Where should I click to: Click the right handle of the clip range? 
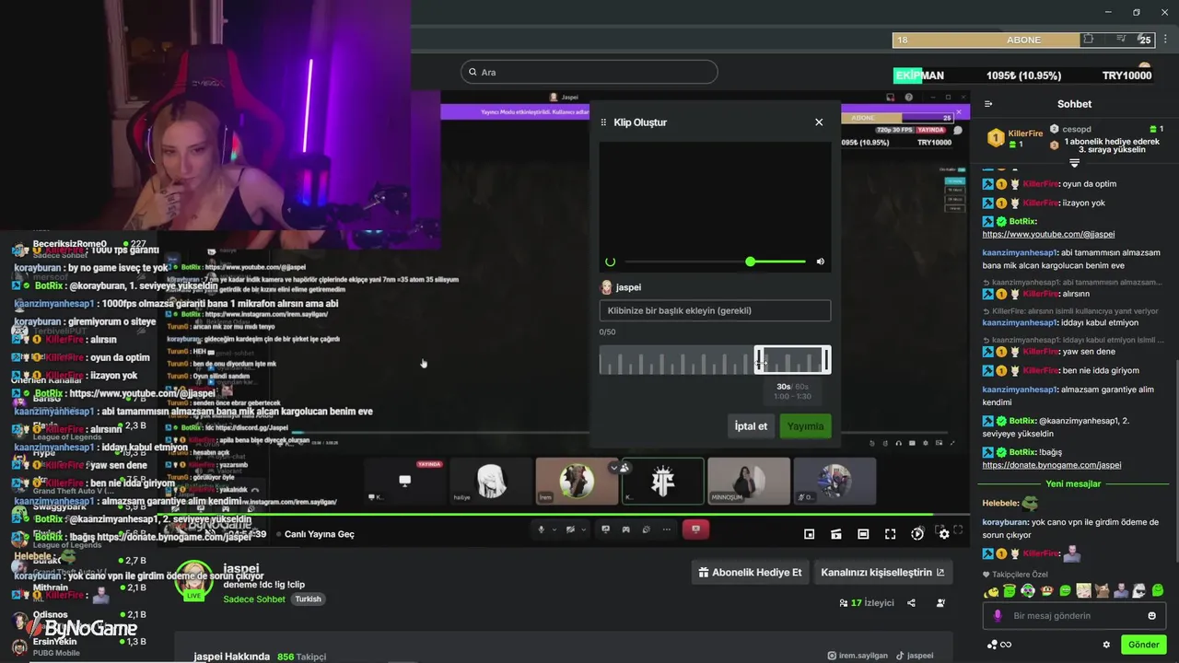[x=827, y=360]
